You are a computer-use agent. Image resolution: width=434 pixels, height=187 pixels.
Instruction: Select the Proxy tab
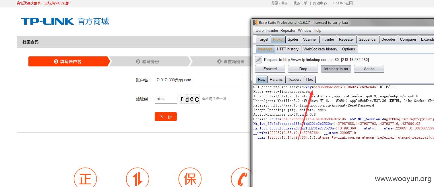[278, 40]
